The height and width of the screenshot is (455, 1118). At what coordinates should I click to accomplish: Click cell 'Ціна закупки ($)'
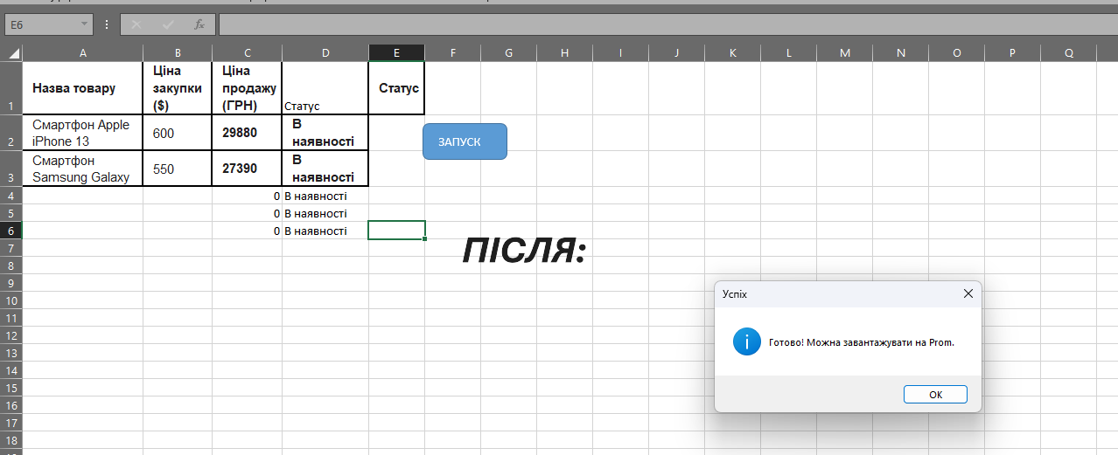178,88
